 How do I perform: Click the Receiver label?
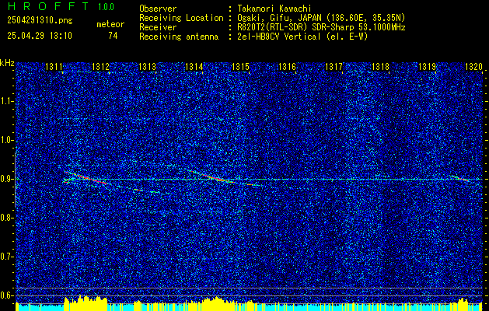coord(158,27)
